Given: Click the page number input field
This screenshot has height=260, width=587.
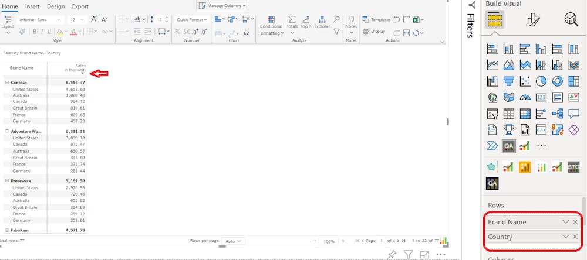Looking at the screenshot, I should pyautogui.click(x=381, y=241).
